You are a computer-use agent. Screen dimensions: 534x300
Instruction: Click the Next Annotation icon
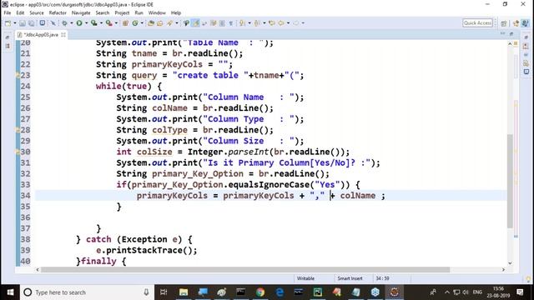242,23
